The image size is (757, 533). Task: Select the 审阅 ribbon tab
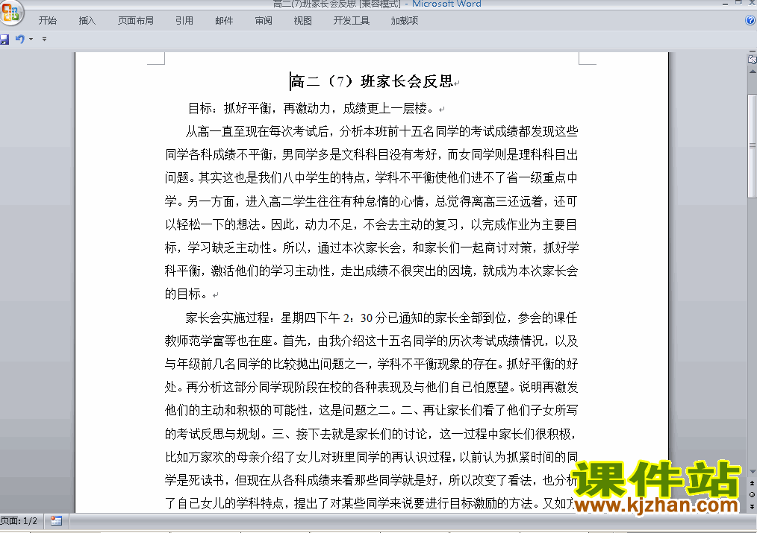click(x=264, y=21)
